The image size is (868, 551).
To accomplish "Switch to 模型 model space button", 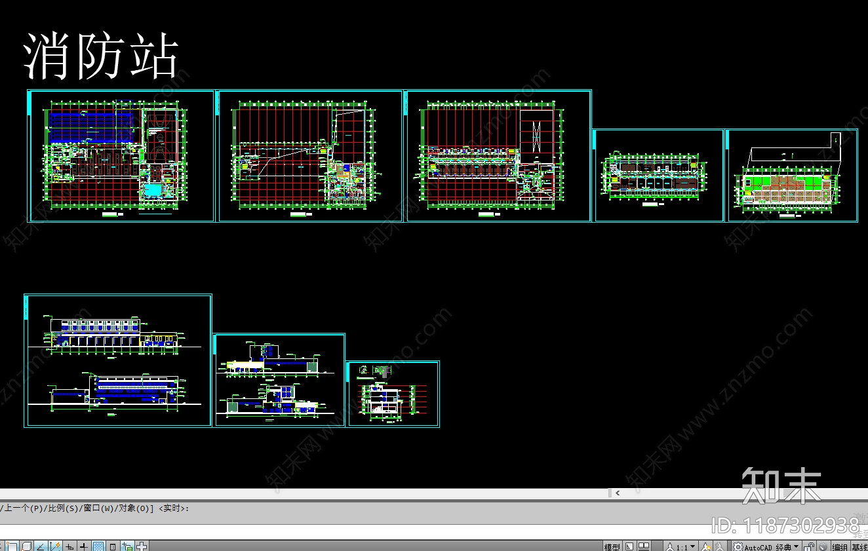I will tap(612, 546).
